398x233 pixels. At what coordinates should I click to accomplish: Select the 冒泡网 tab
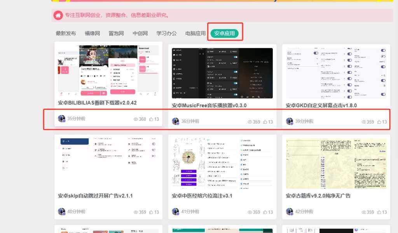pos(116,33)
